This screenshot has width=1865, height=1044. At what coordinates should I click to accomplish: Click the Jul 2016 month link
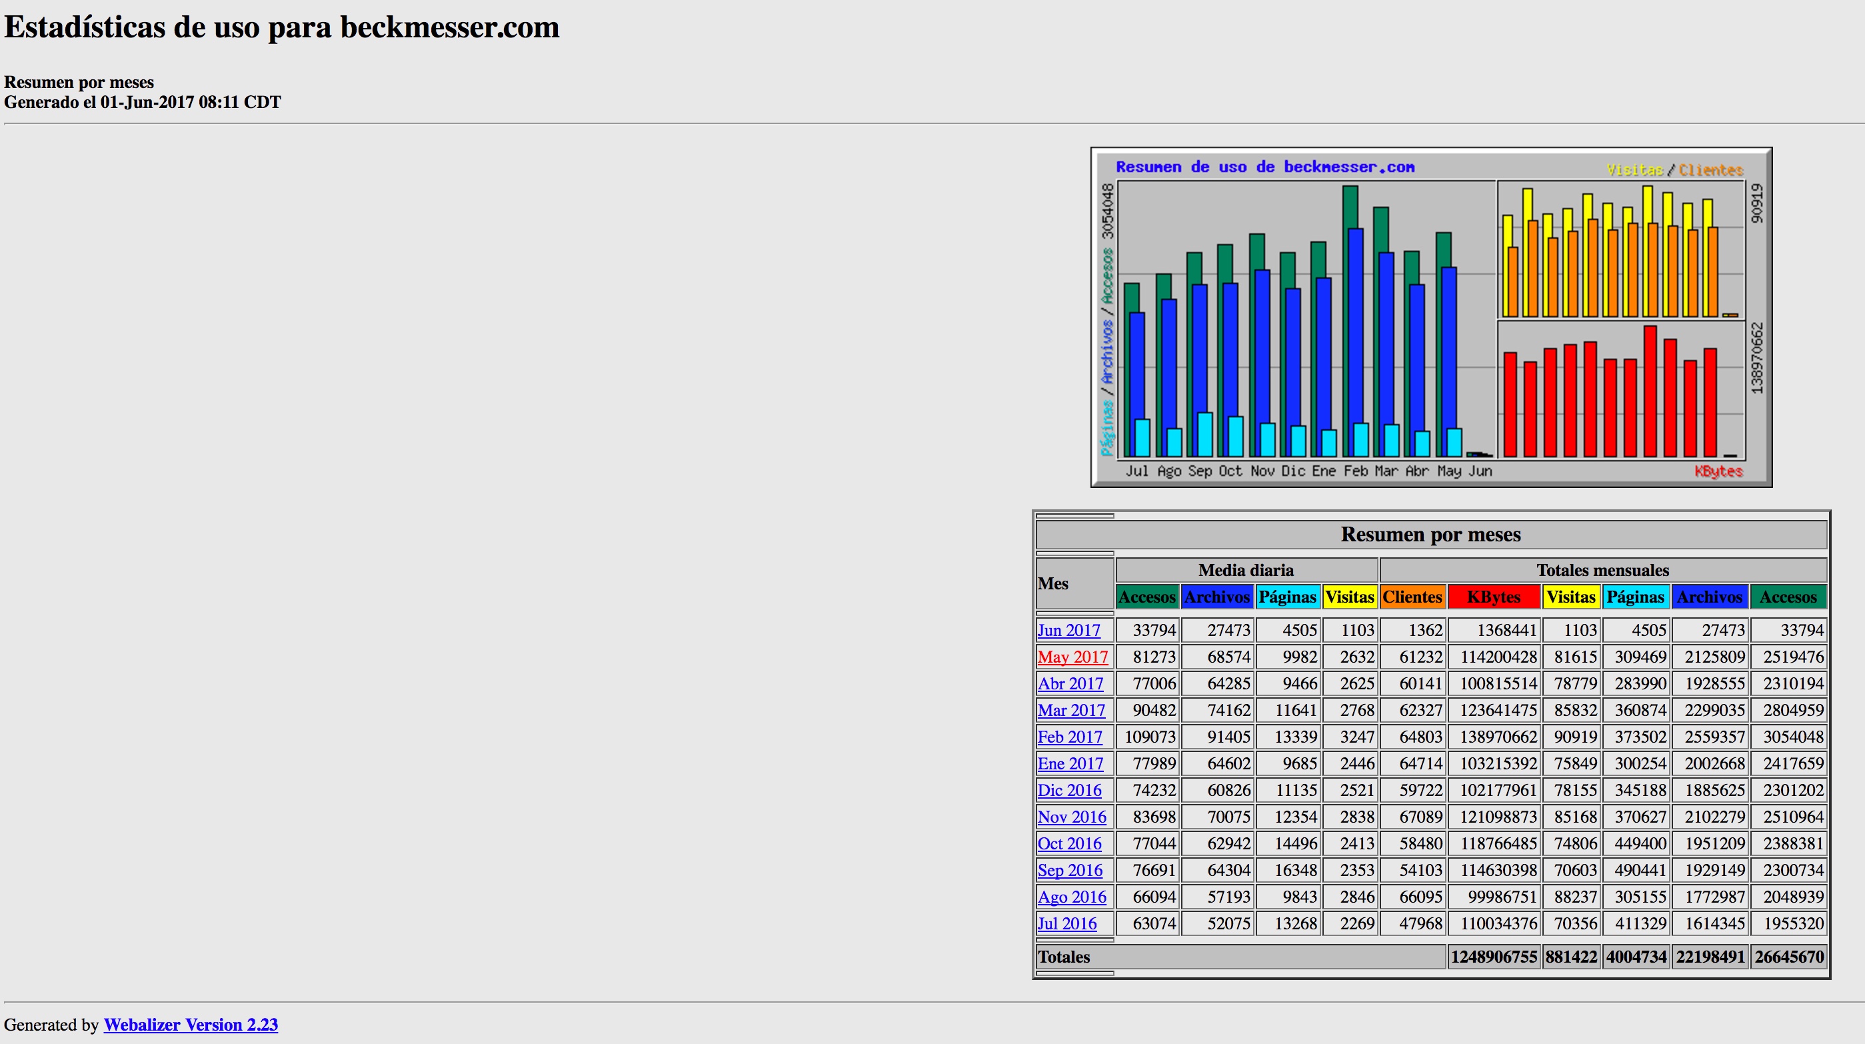point(1066,924)
